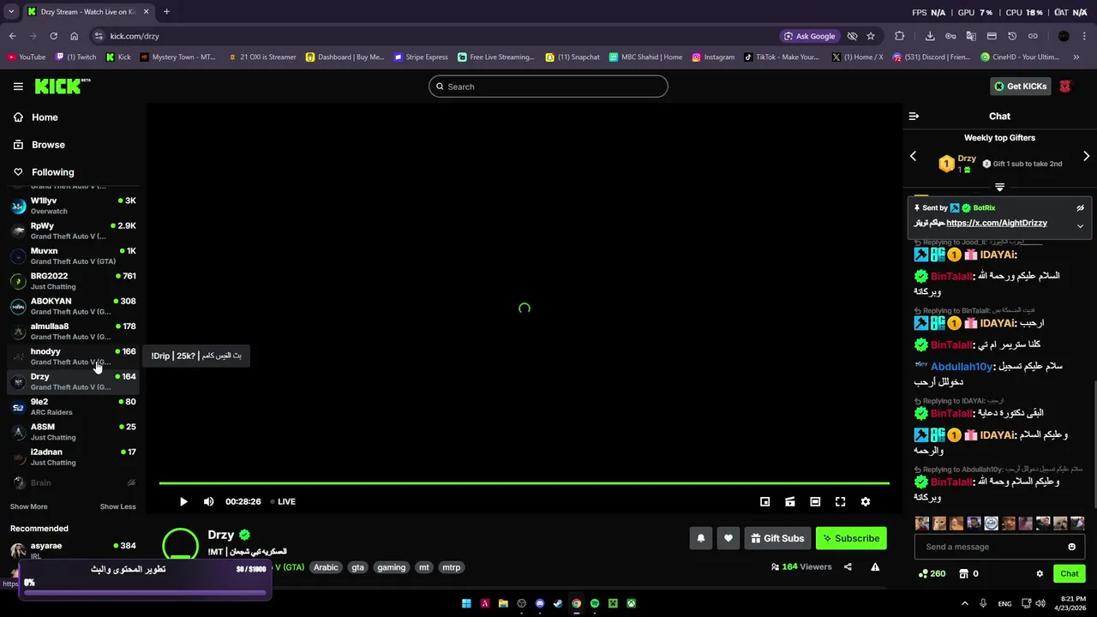This screenshot has width=1097, height=617.
Task: Toggle notifications bell for Drzy
Action: (700, 538)
